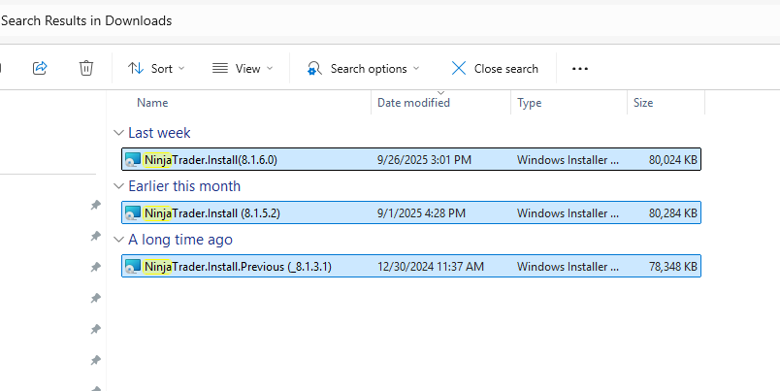Collapse the Earlier this month group
780x391 pixels.
(x=118, y=186)
